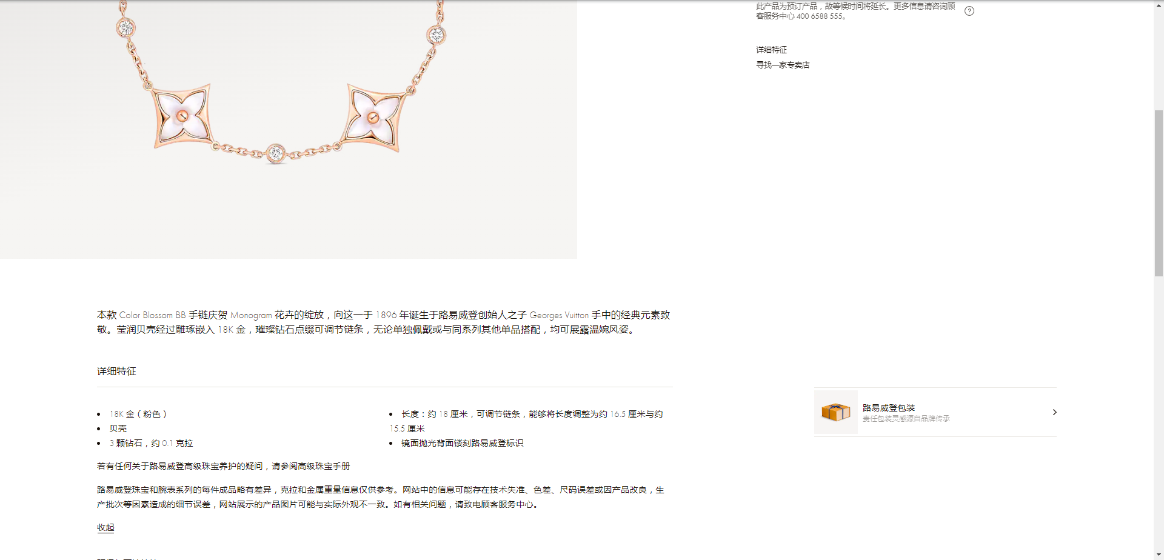Click the 详细特征 heading above the specifications list
1164x560 pixels.
coord(116,371)
